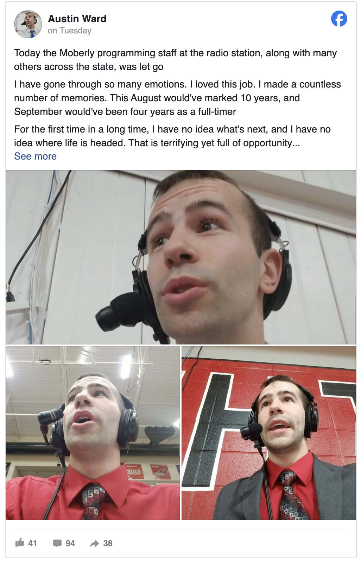Expand post text with See more

[x=35, y=156]
